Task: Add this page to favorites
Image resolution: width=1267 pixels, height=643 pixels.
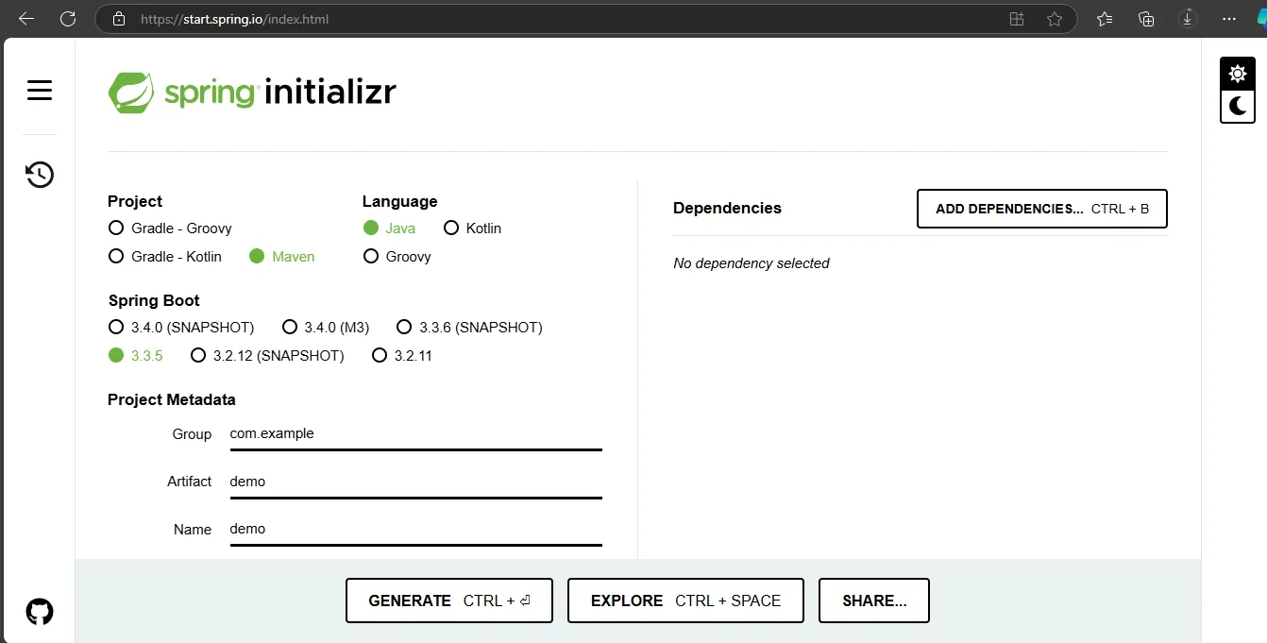Action: pyautogui.click(x=1055, y=18)
